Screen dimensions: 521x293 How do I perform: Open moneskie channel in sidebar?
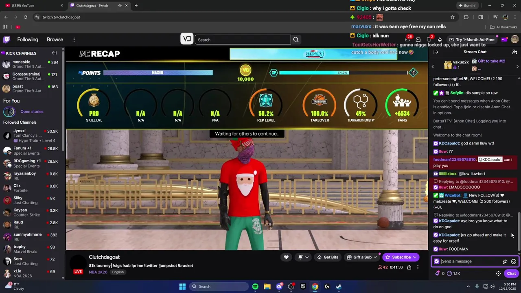31,64
